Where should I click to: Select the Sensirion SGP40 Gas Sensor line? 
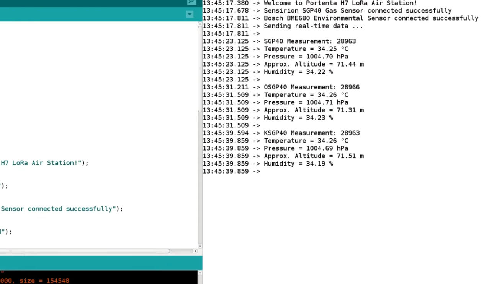(x=357, y=11)
